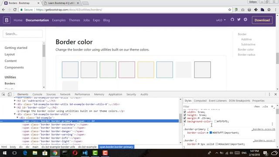
Task: Switch to the Console tab
Action: pos(37,94)
